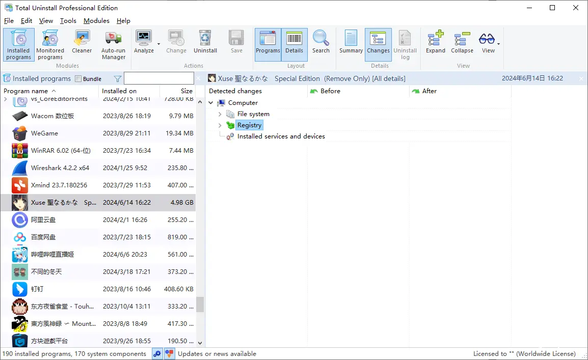Select the 钉钉 program icon
The image size is (588, 360).
tap(19, 289)
